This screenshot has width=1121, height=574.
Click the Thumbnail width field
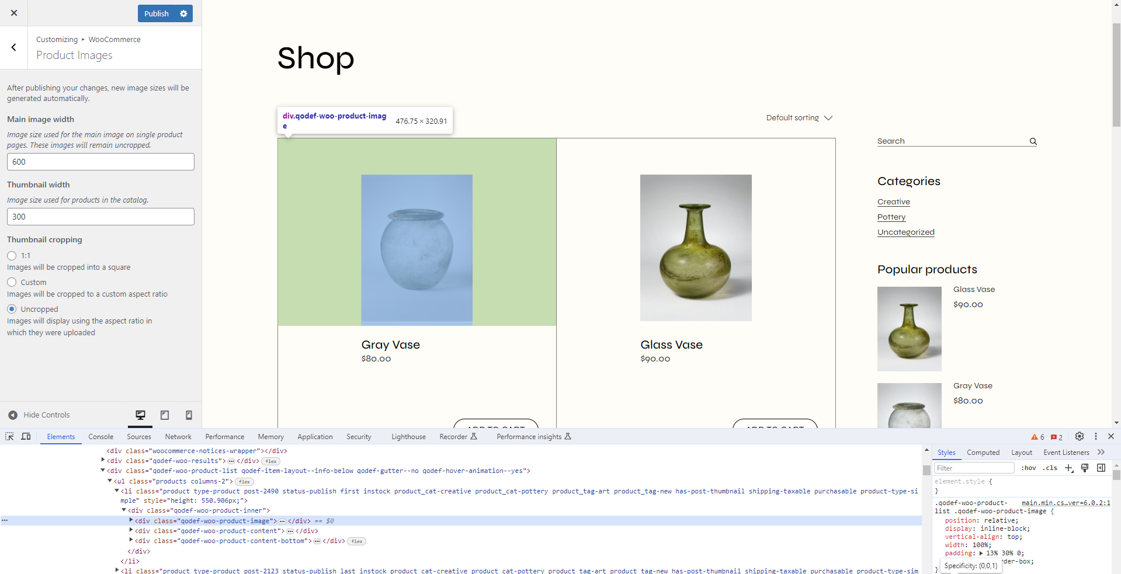click(x=100, y=217)
